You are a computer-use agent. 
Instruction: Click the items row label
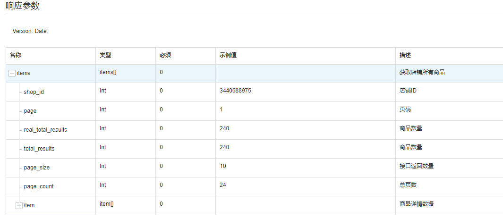point(24,73)
